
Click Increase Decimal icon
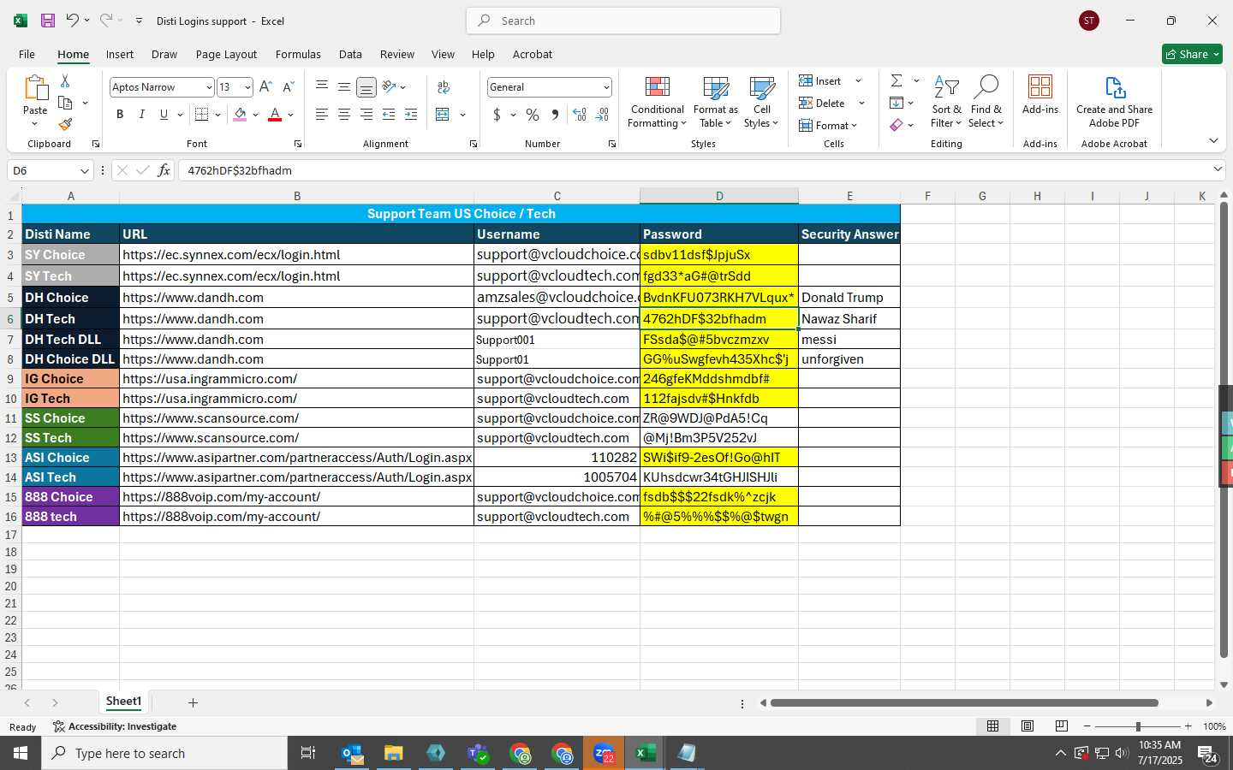580,115
